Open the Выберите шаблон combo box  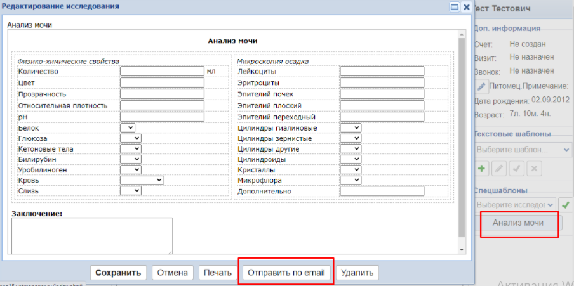tap(523, 150)
